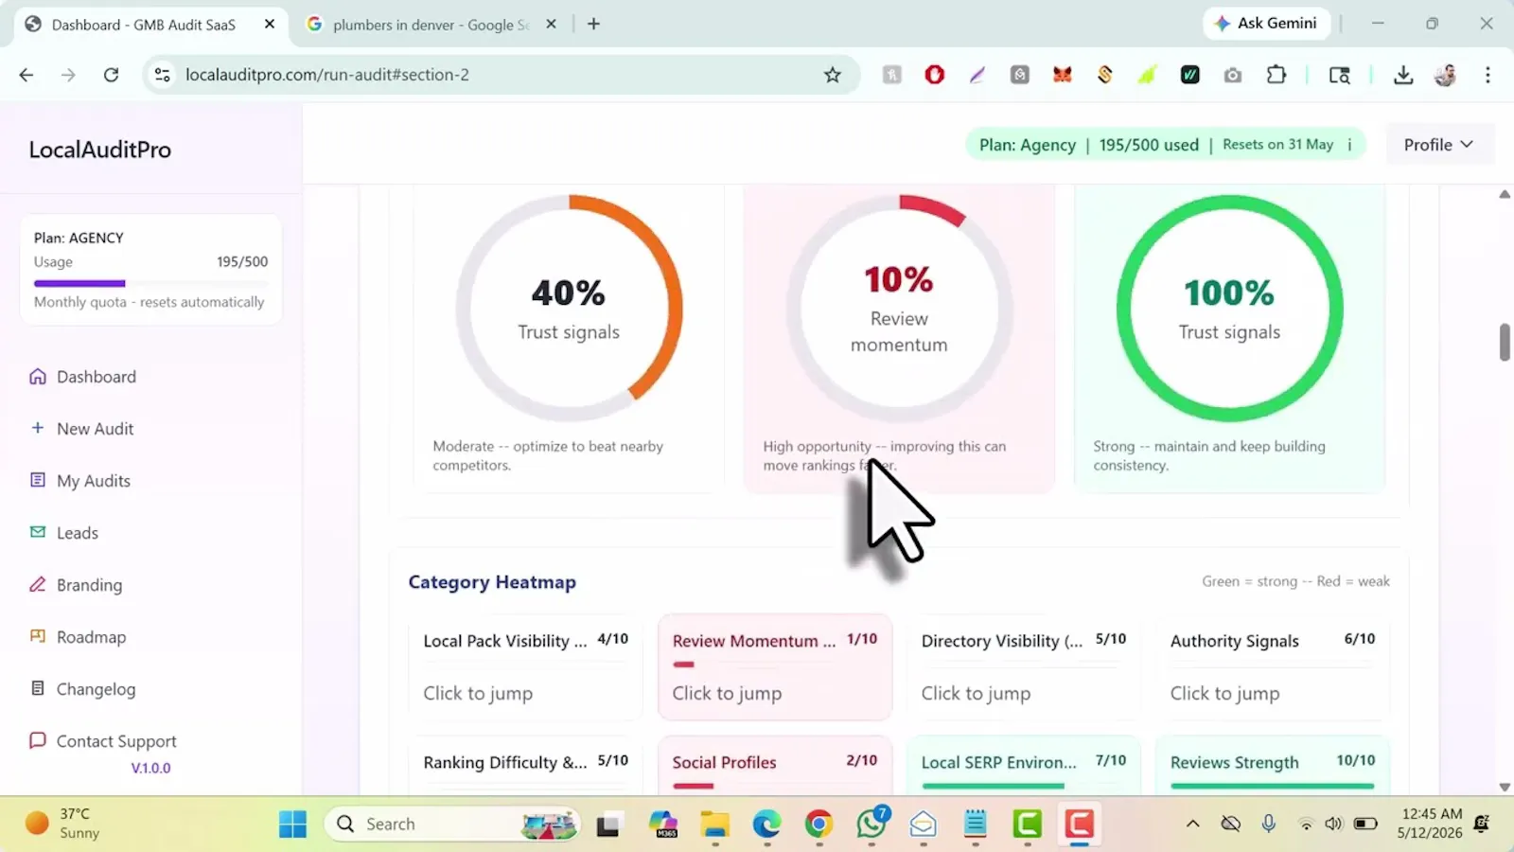
Task: Open File Explorer from the taskbar
Action: [x=715, y=825]
